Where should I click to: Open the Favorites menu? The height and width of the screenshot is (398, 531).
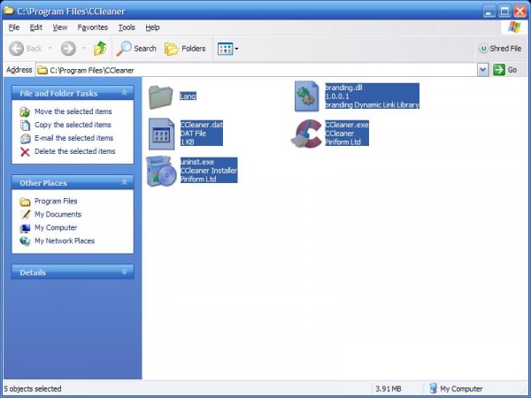coord(92,27)
